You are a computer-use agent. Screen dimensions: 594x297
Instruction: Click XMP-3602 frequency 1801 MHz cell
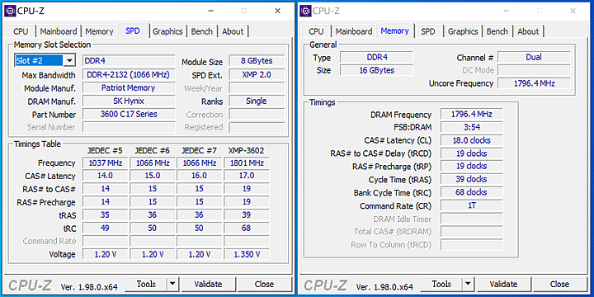click(x=247, y=163)
